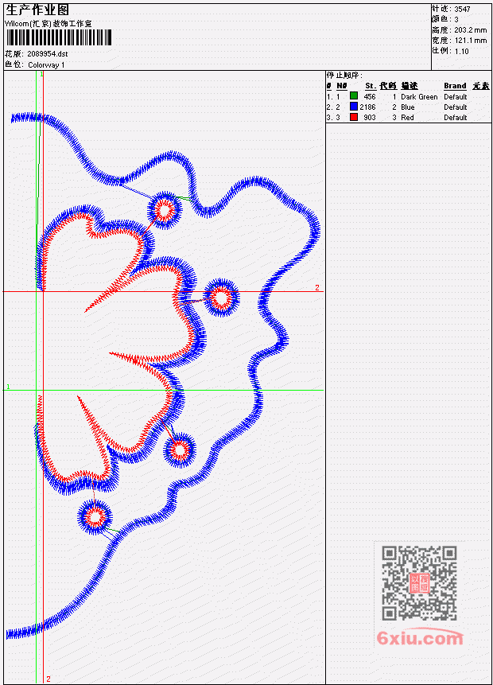The height and width of the screenshot is (685, 493).
Task: Click the height value 203.2 mm
Action: (x=470, y=30)
